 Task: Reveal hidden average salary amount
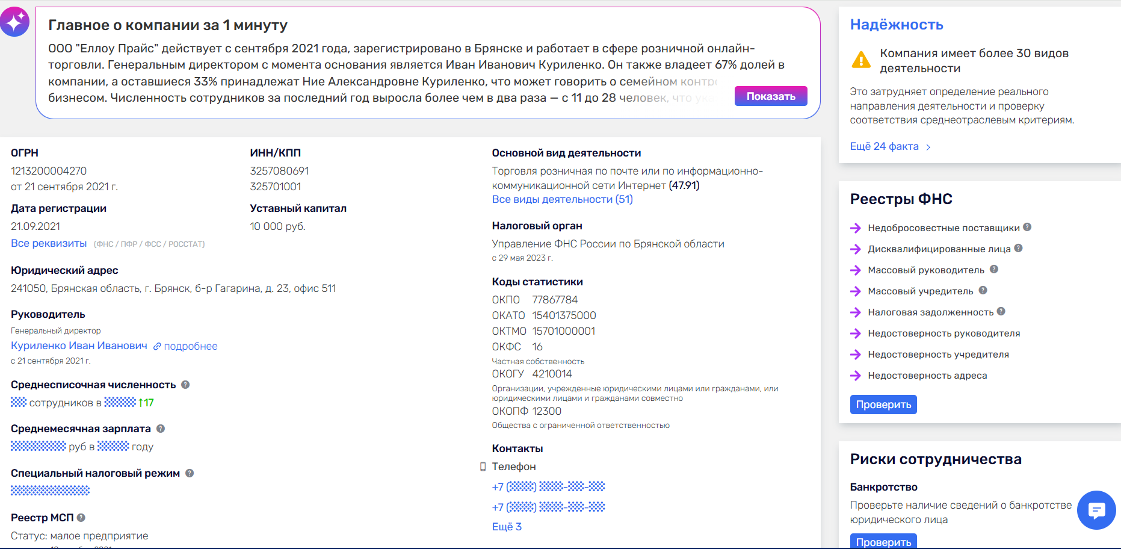click(39, 446)
